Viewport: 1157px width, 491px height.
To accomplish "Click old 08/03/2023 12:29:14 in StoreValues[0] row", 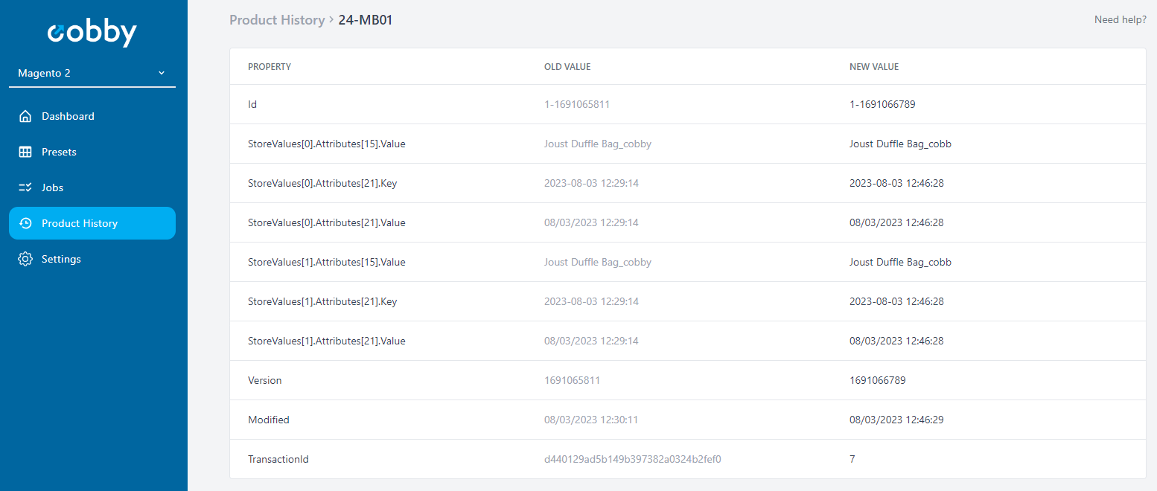I will [x=591, y=223].
